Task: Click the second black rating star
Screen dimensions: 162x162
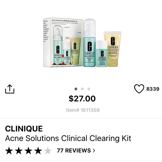Action: click(19, 151)
